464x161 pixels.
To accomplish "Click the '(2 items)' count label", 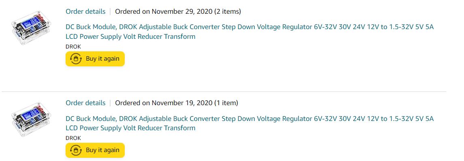I will pyautogui.click(x=228, y=11).
